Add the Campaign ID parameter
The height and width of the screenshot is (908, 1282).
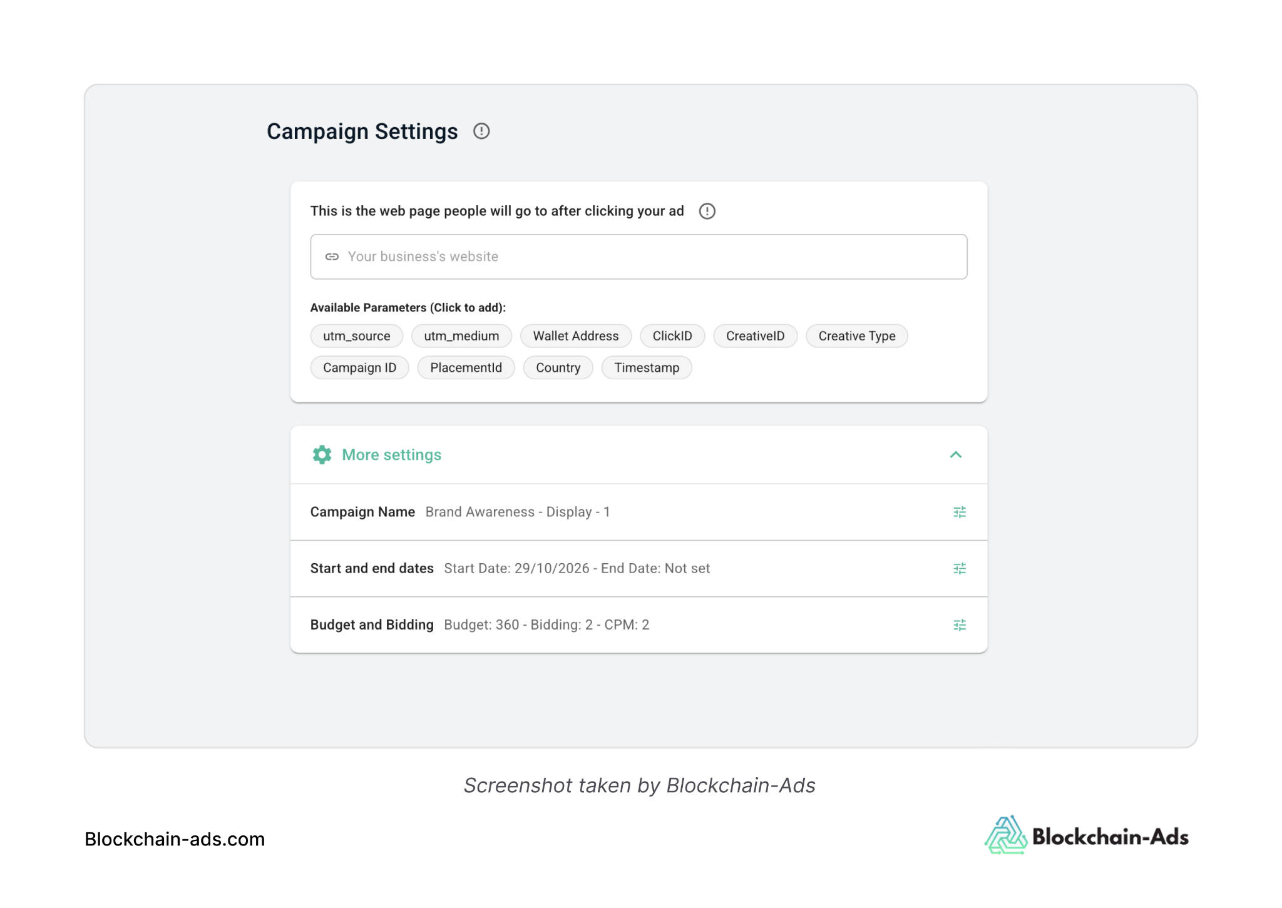tap(359, 368)
